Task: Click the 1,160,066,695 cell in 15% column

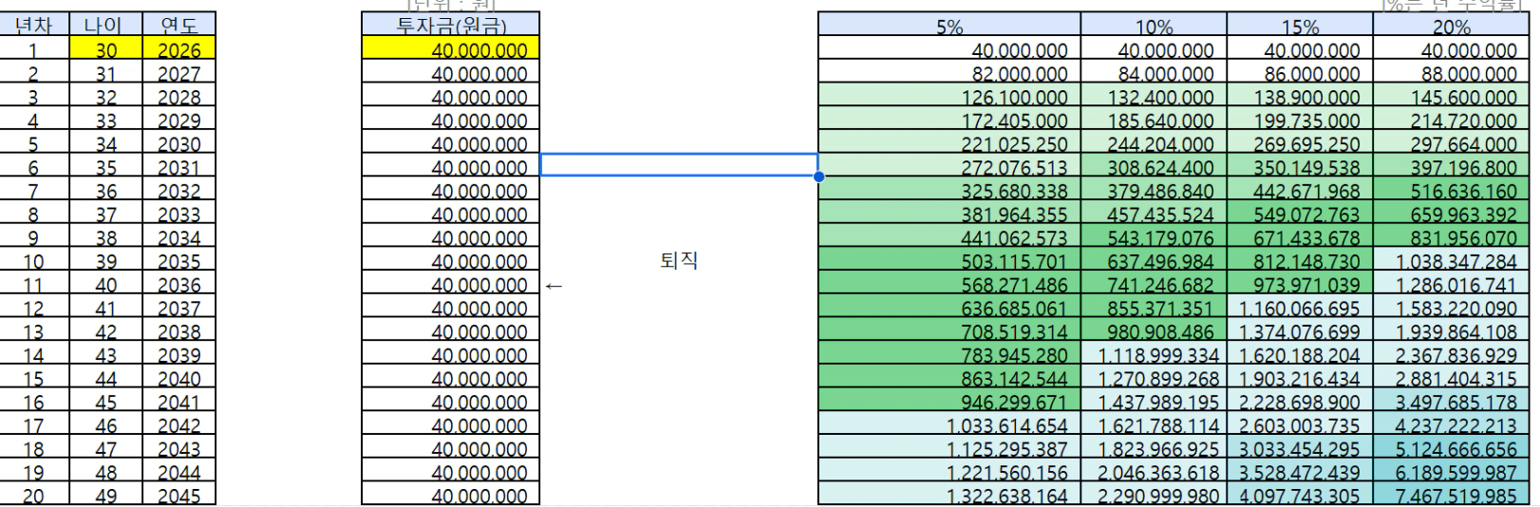Action: (x=1300, y=309)
